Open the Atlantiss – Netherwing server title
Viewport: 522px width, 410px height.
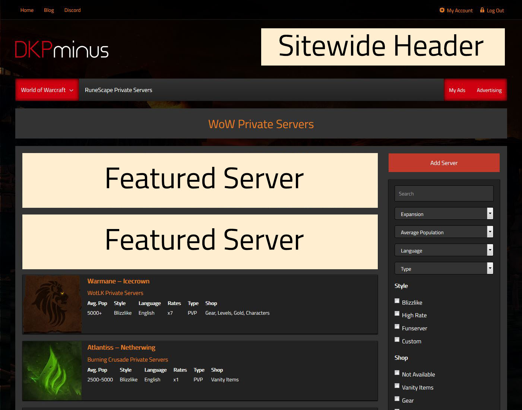(121, 347)
